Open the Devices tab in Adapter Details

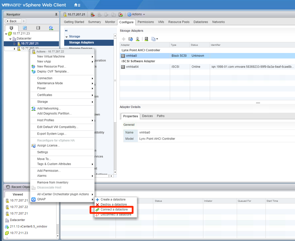(147, 116)
